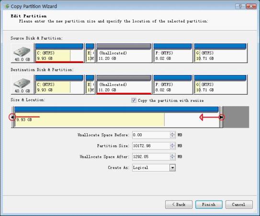Click the Back button

point(179,205)
